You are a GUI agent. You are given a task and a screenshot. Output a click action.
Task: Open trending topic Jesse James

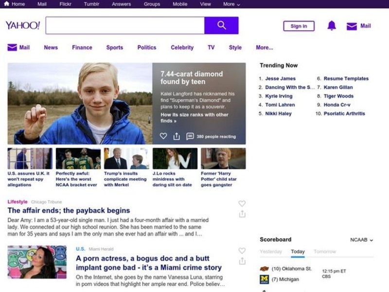[x=280, y=78]
